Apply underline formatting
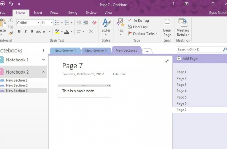The image size is (227, 149). (x=32, y=31)
